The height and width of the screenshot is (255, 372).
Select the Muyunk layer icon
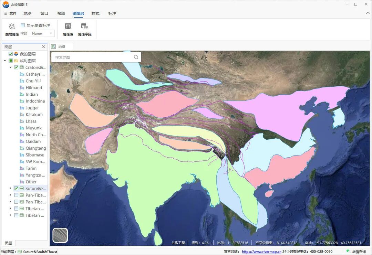click(x=22, y=128)
